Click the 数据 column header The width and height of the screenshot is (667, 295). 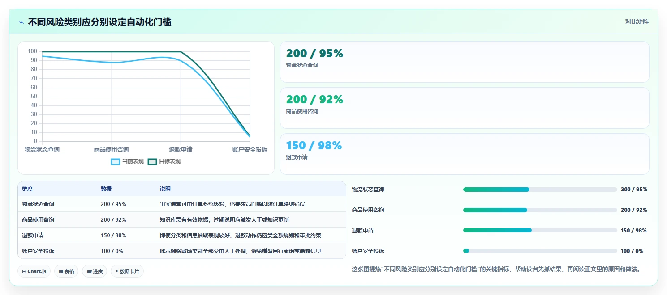(106, 189)
